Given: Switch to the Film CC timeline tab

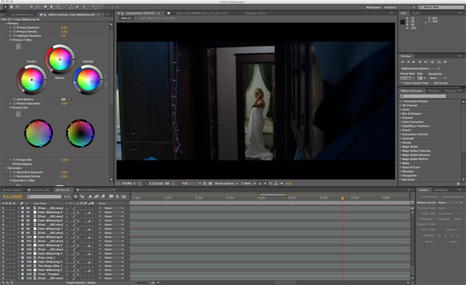Looking at the screenshot, I should (x=64, y=189).
